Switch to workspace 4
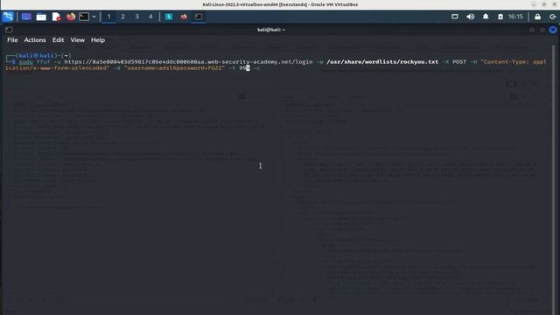The image size is (560, 315). tap(150, 17)
